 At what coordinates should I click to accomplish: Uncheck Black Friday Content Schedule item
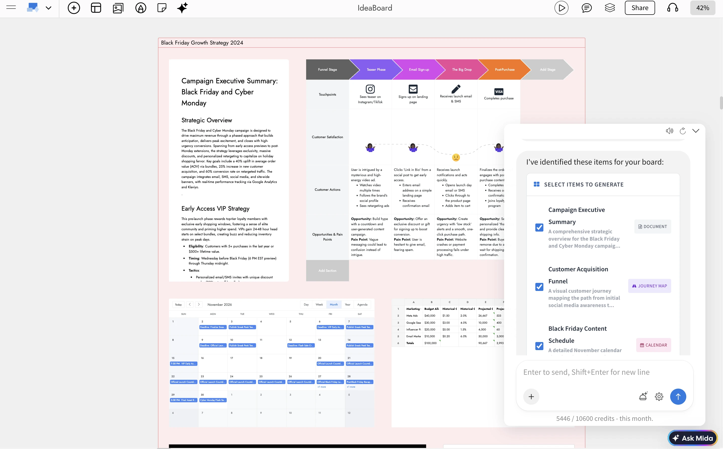[x=539, y=346]
